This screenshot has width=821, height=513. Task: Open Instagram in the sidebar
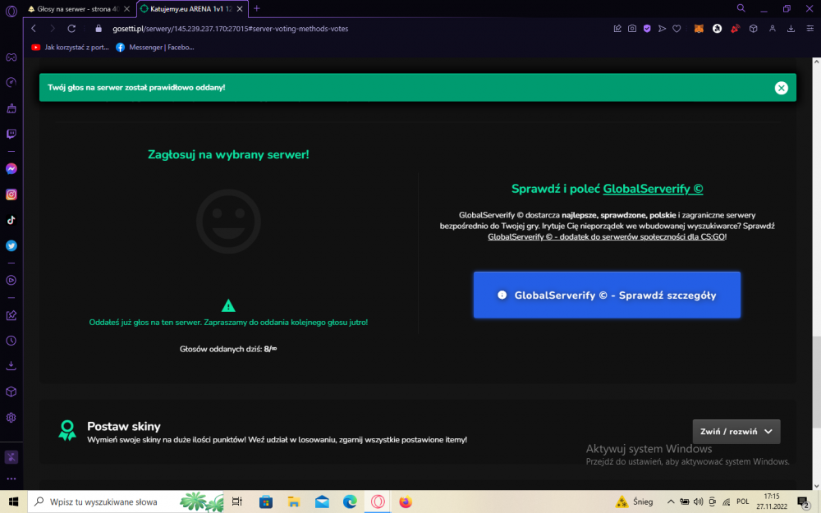click(x=11, y=195)
